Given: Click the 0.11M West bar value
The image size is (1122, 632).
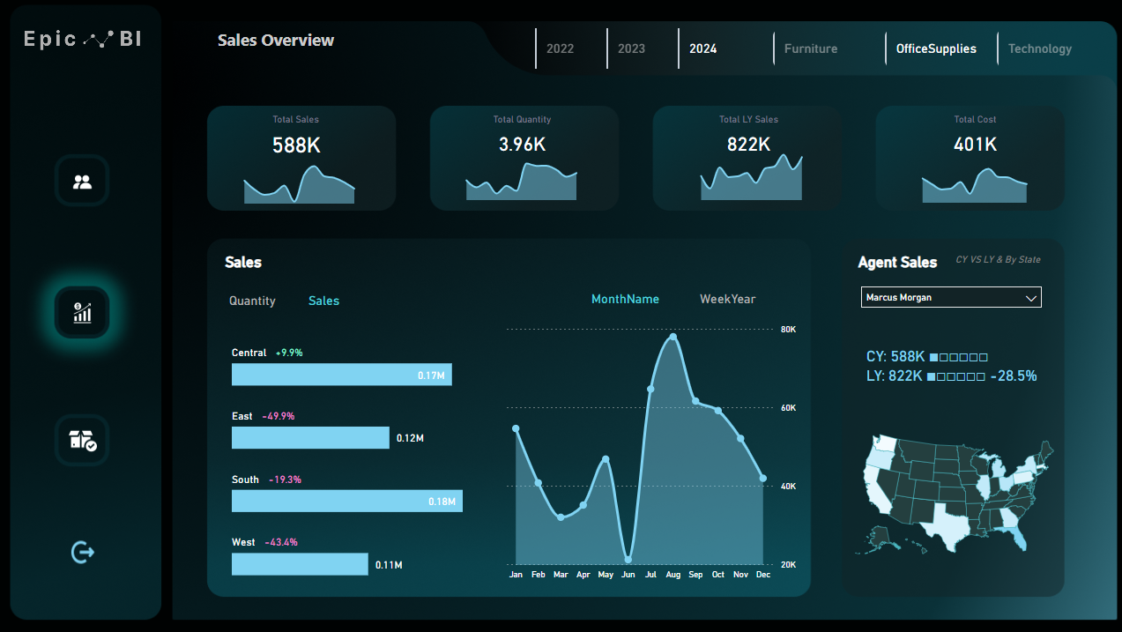Looking at the screenshot, I should point(389,564).
